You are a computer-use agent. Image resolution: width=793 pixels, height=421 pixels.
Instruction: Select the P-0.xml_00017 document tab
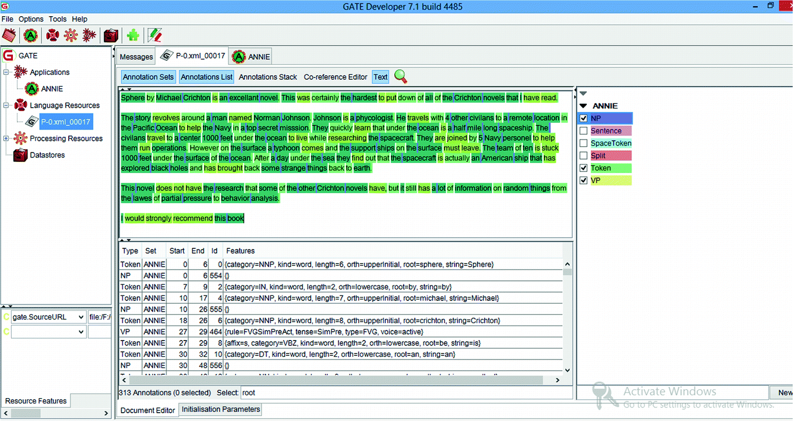(192, 56)
